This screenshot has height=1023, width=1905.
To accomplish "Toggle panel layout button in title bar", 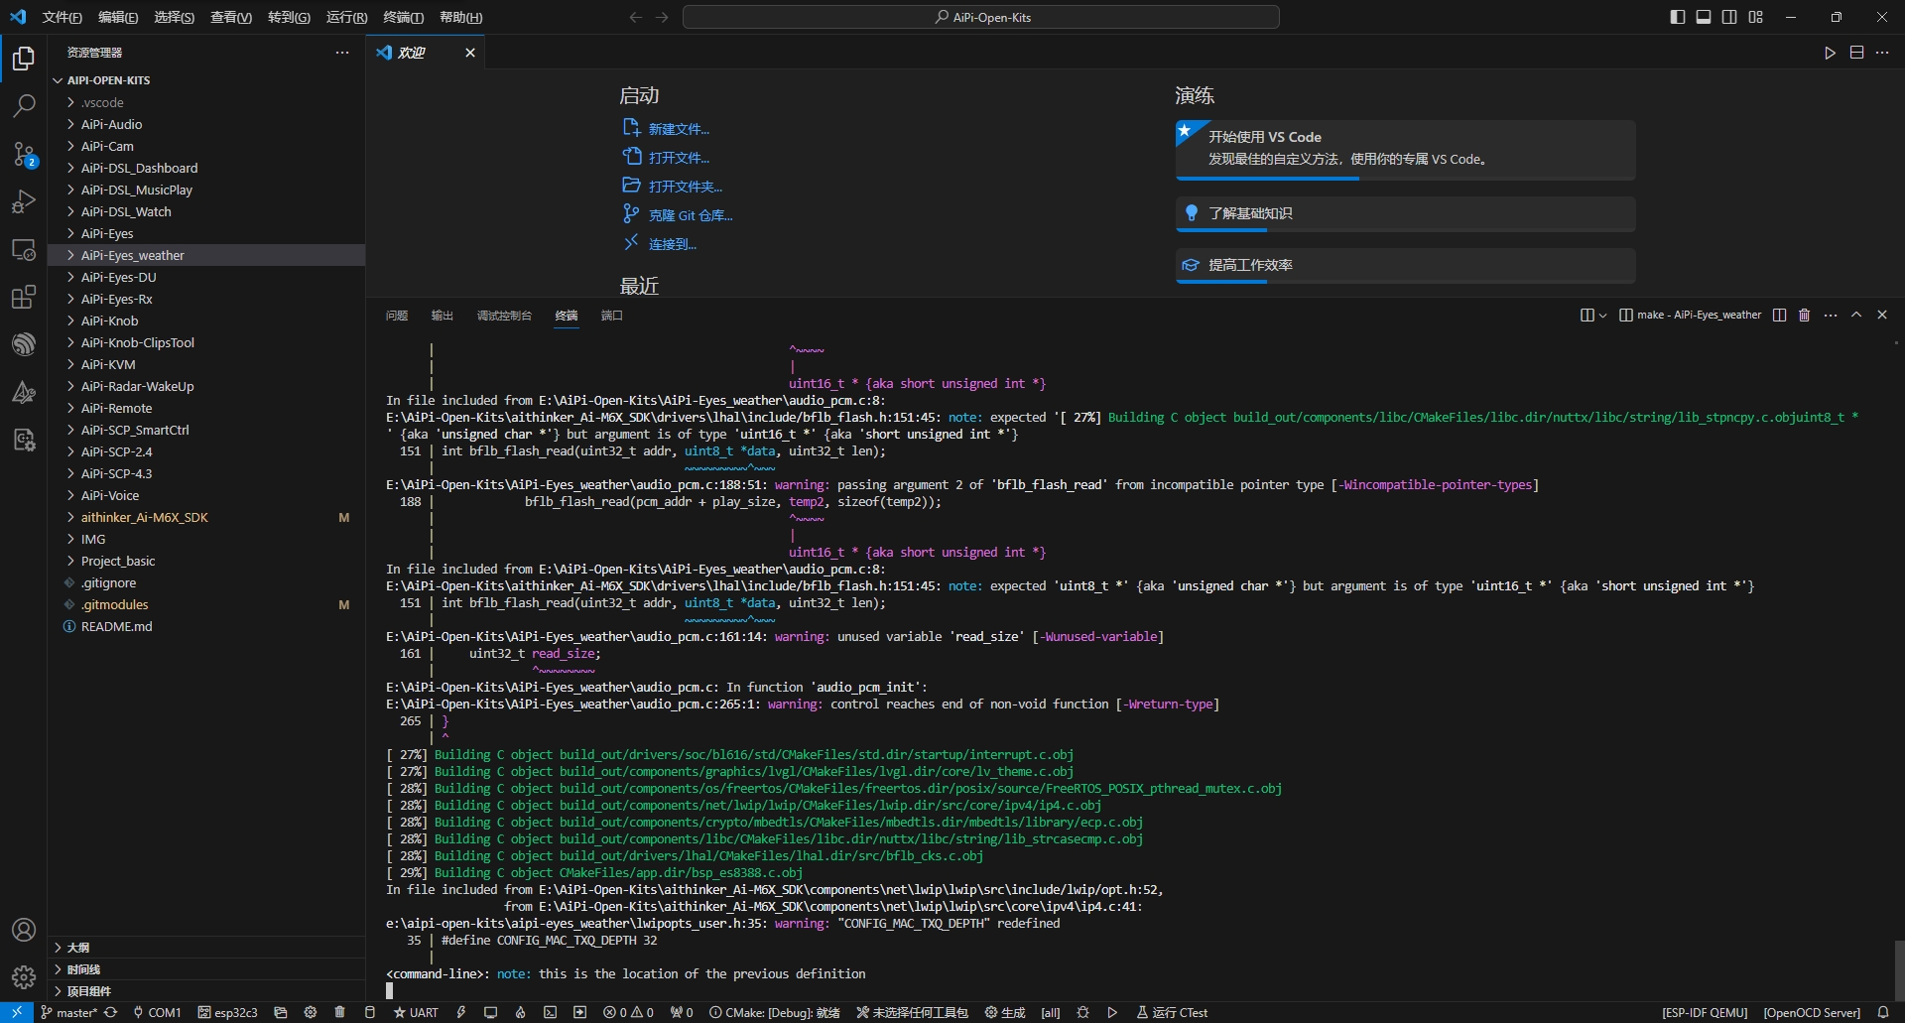I will point(1704,17).
